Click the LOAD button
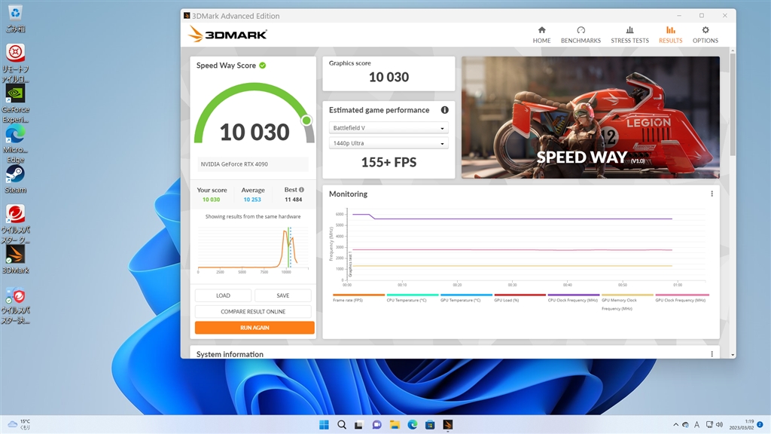The height and width of the screenshot is (434, 771). (223, 295)
